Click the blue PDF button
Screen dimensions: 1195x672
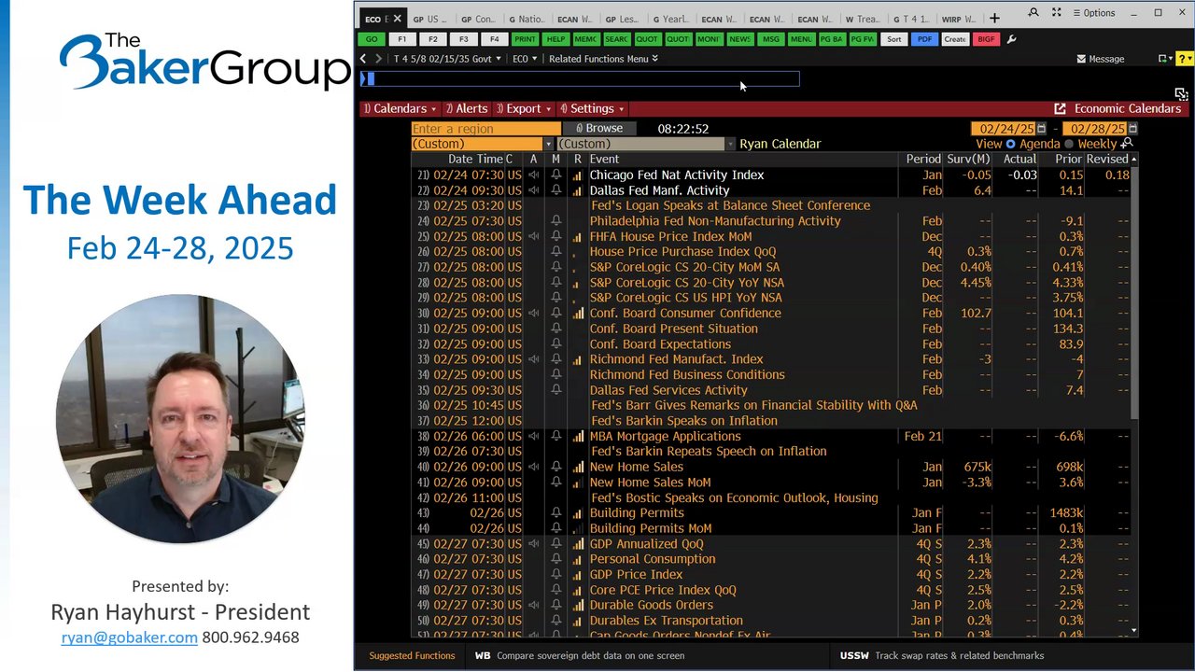pos(924,39)
